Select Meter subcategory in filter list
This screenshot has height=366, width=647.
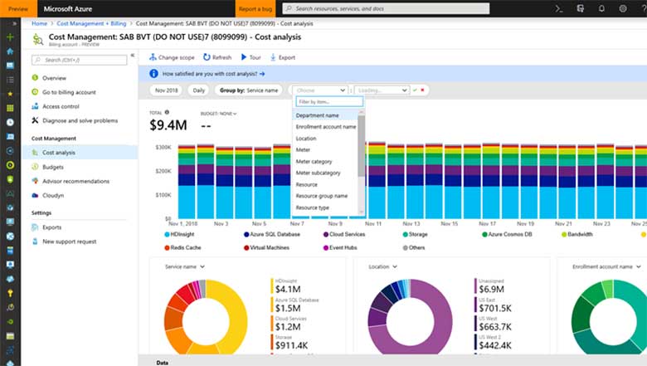[x=325, y=173]
